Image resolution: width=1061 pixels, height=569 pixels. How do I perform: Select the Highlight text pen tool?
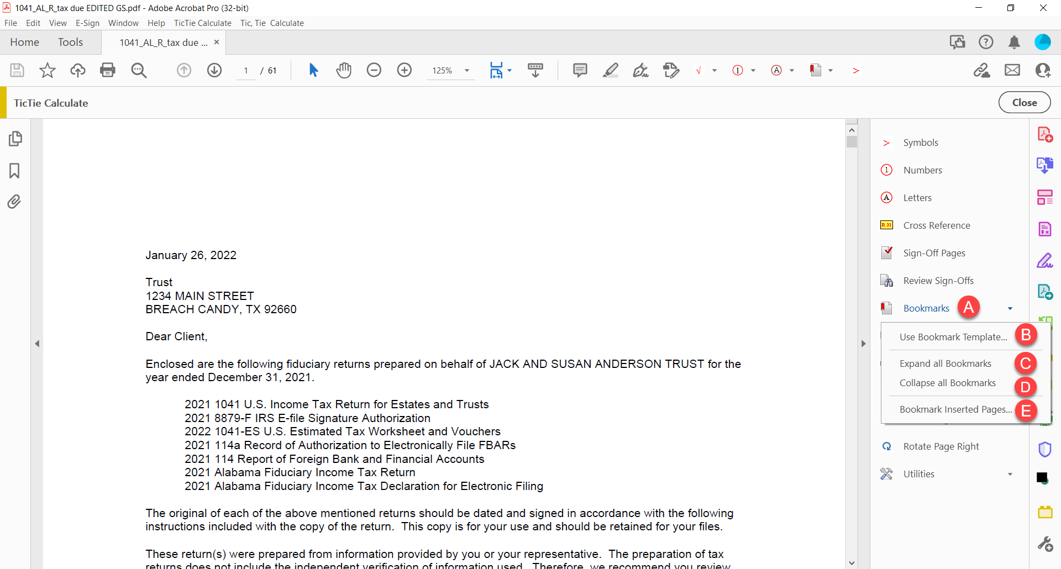click(x=610, y=70)
